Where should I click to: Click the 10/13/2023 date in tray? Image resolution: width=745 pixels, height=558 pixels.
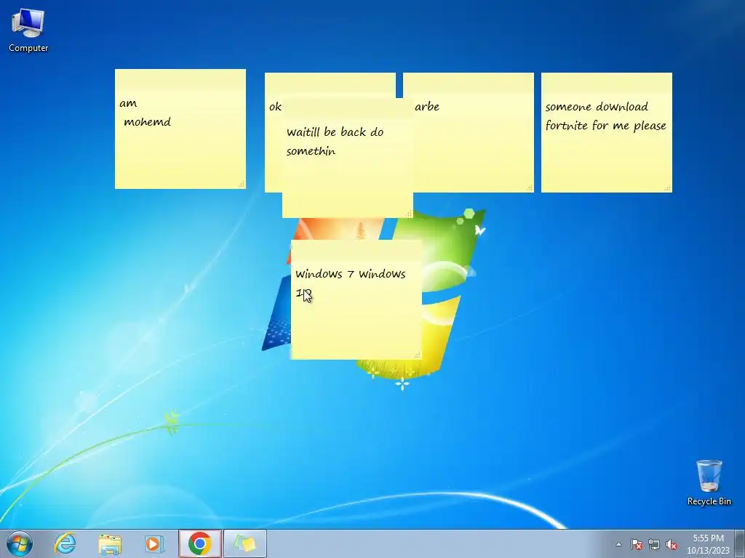pos(708,551)
